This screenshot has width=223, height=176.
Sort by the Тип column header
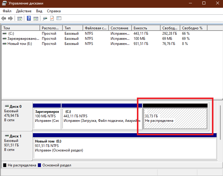(x=73, y=28)
